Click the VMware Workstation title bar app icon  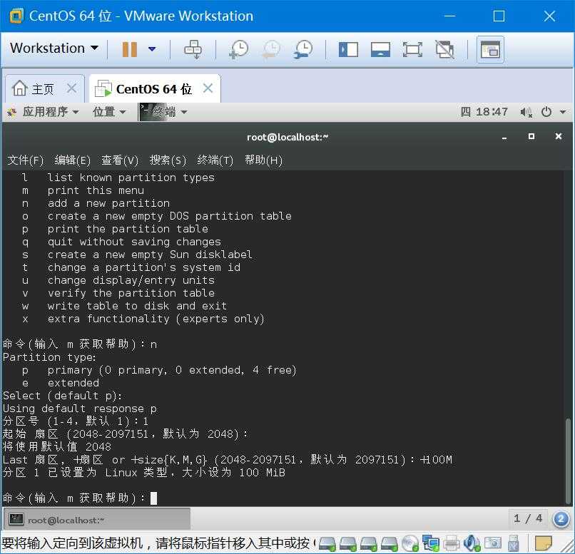click(x=16, y=16)
